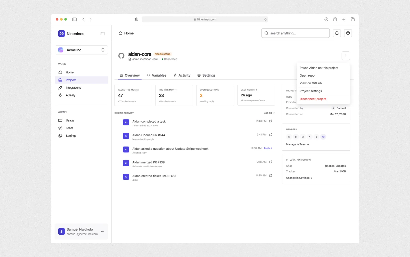Switch to the project Settings tab
The height and width of the screenshot is (257, 410).
click(x=206, y=75)
